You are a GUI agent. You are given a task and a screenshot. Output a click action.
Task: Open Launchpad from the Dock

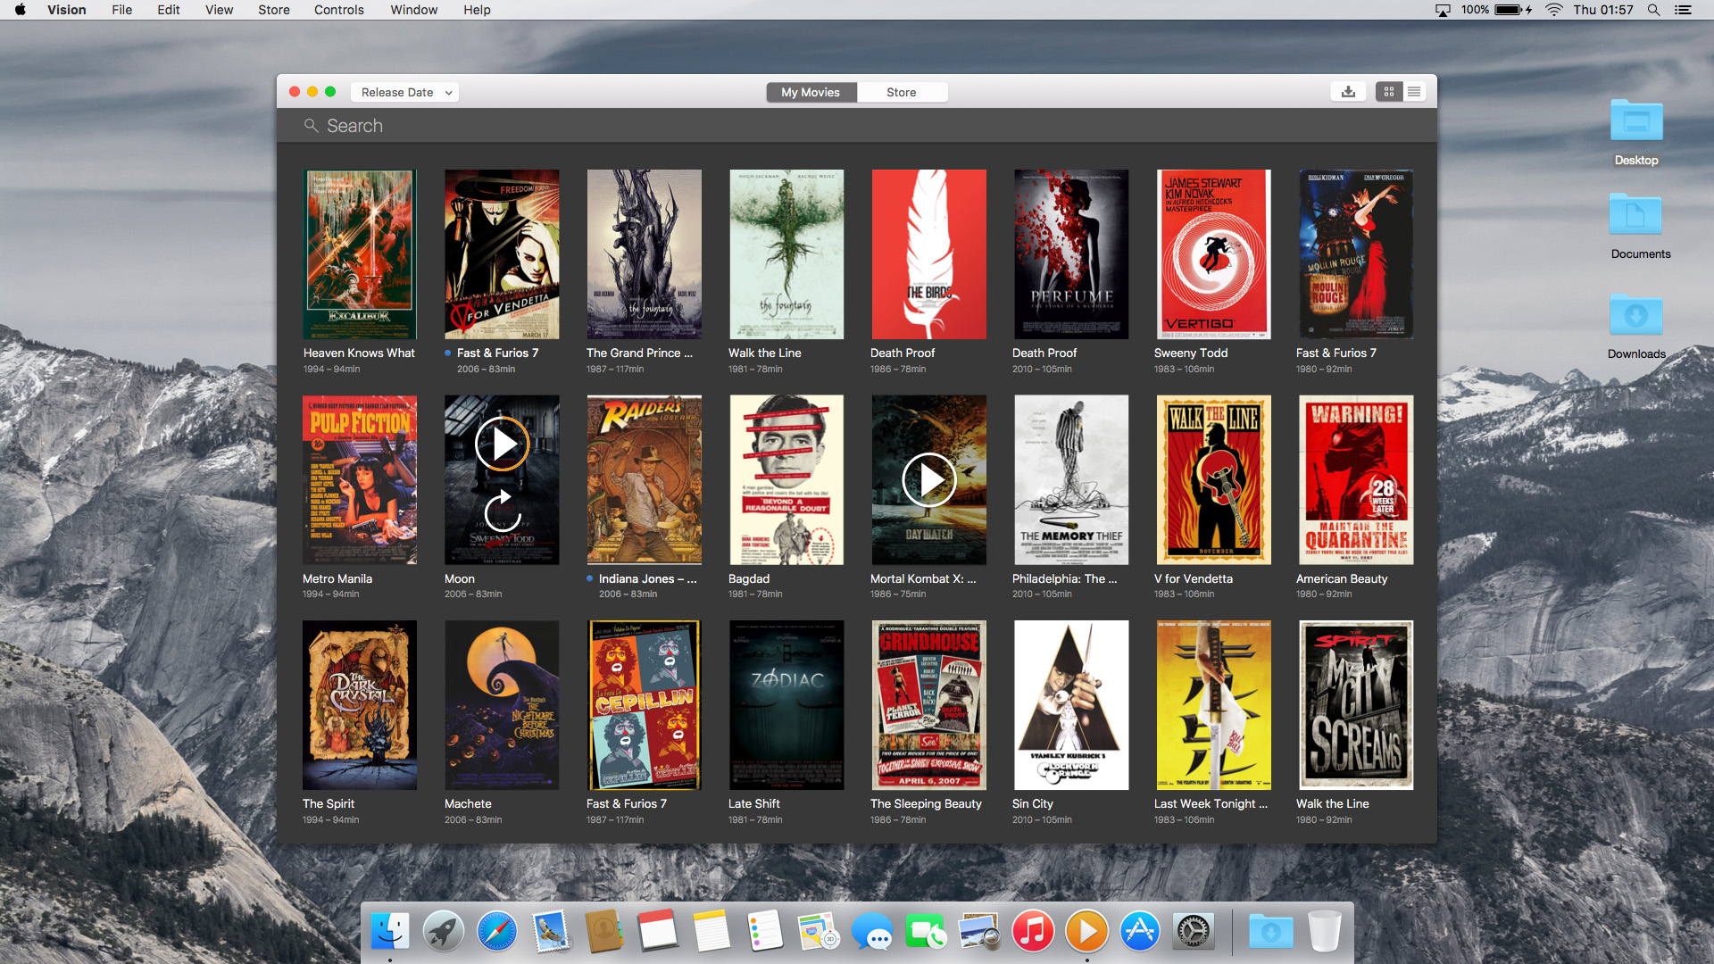[443, 931]
